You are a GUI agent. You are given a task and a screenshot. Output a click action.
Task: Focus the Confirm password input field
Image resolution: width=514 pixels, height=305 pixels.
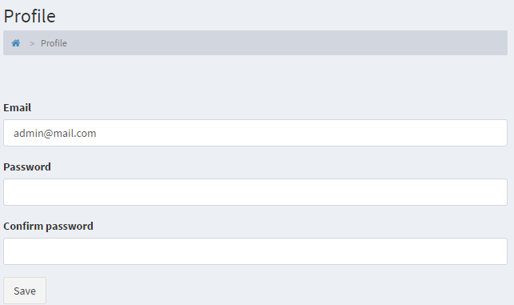click(x=255, y=251)
